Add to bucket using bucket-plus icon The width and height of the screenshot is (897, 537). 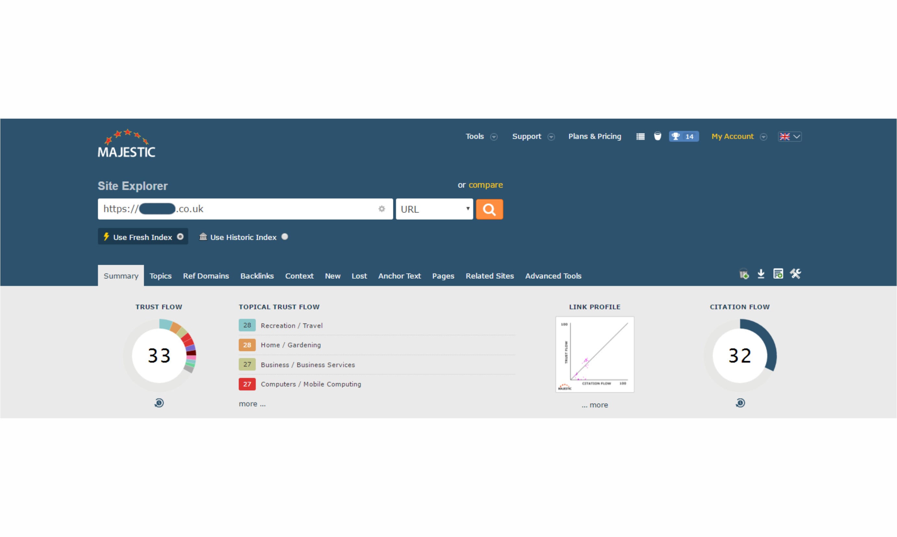[743, 274]
